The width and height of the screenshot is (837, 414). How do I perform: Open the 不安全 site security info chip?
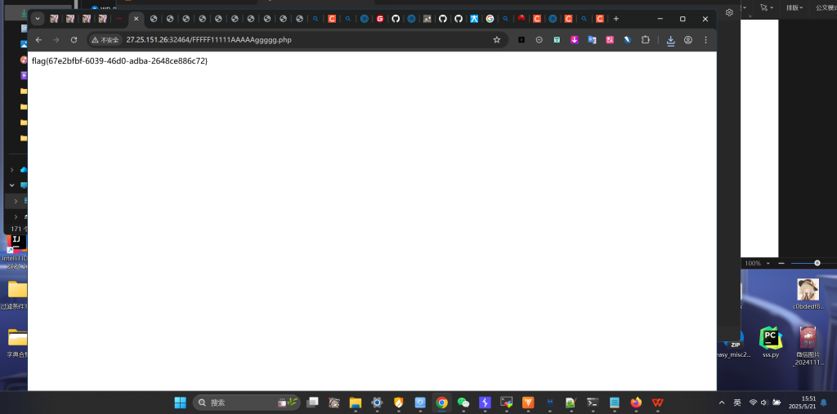click(105, 40)
